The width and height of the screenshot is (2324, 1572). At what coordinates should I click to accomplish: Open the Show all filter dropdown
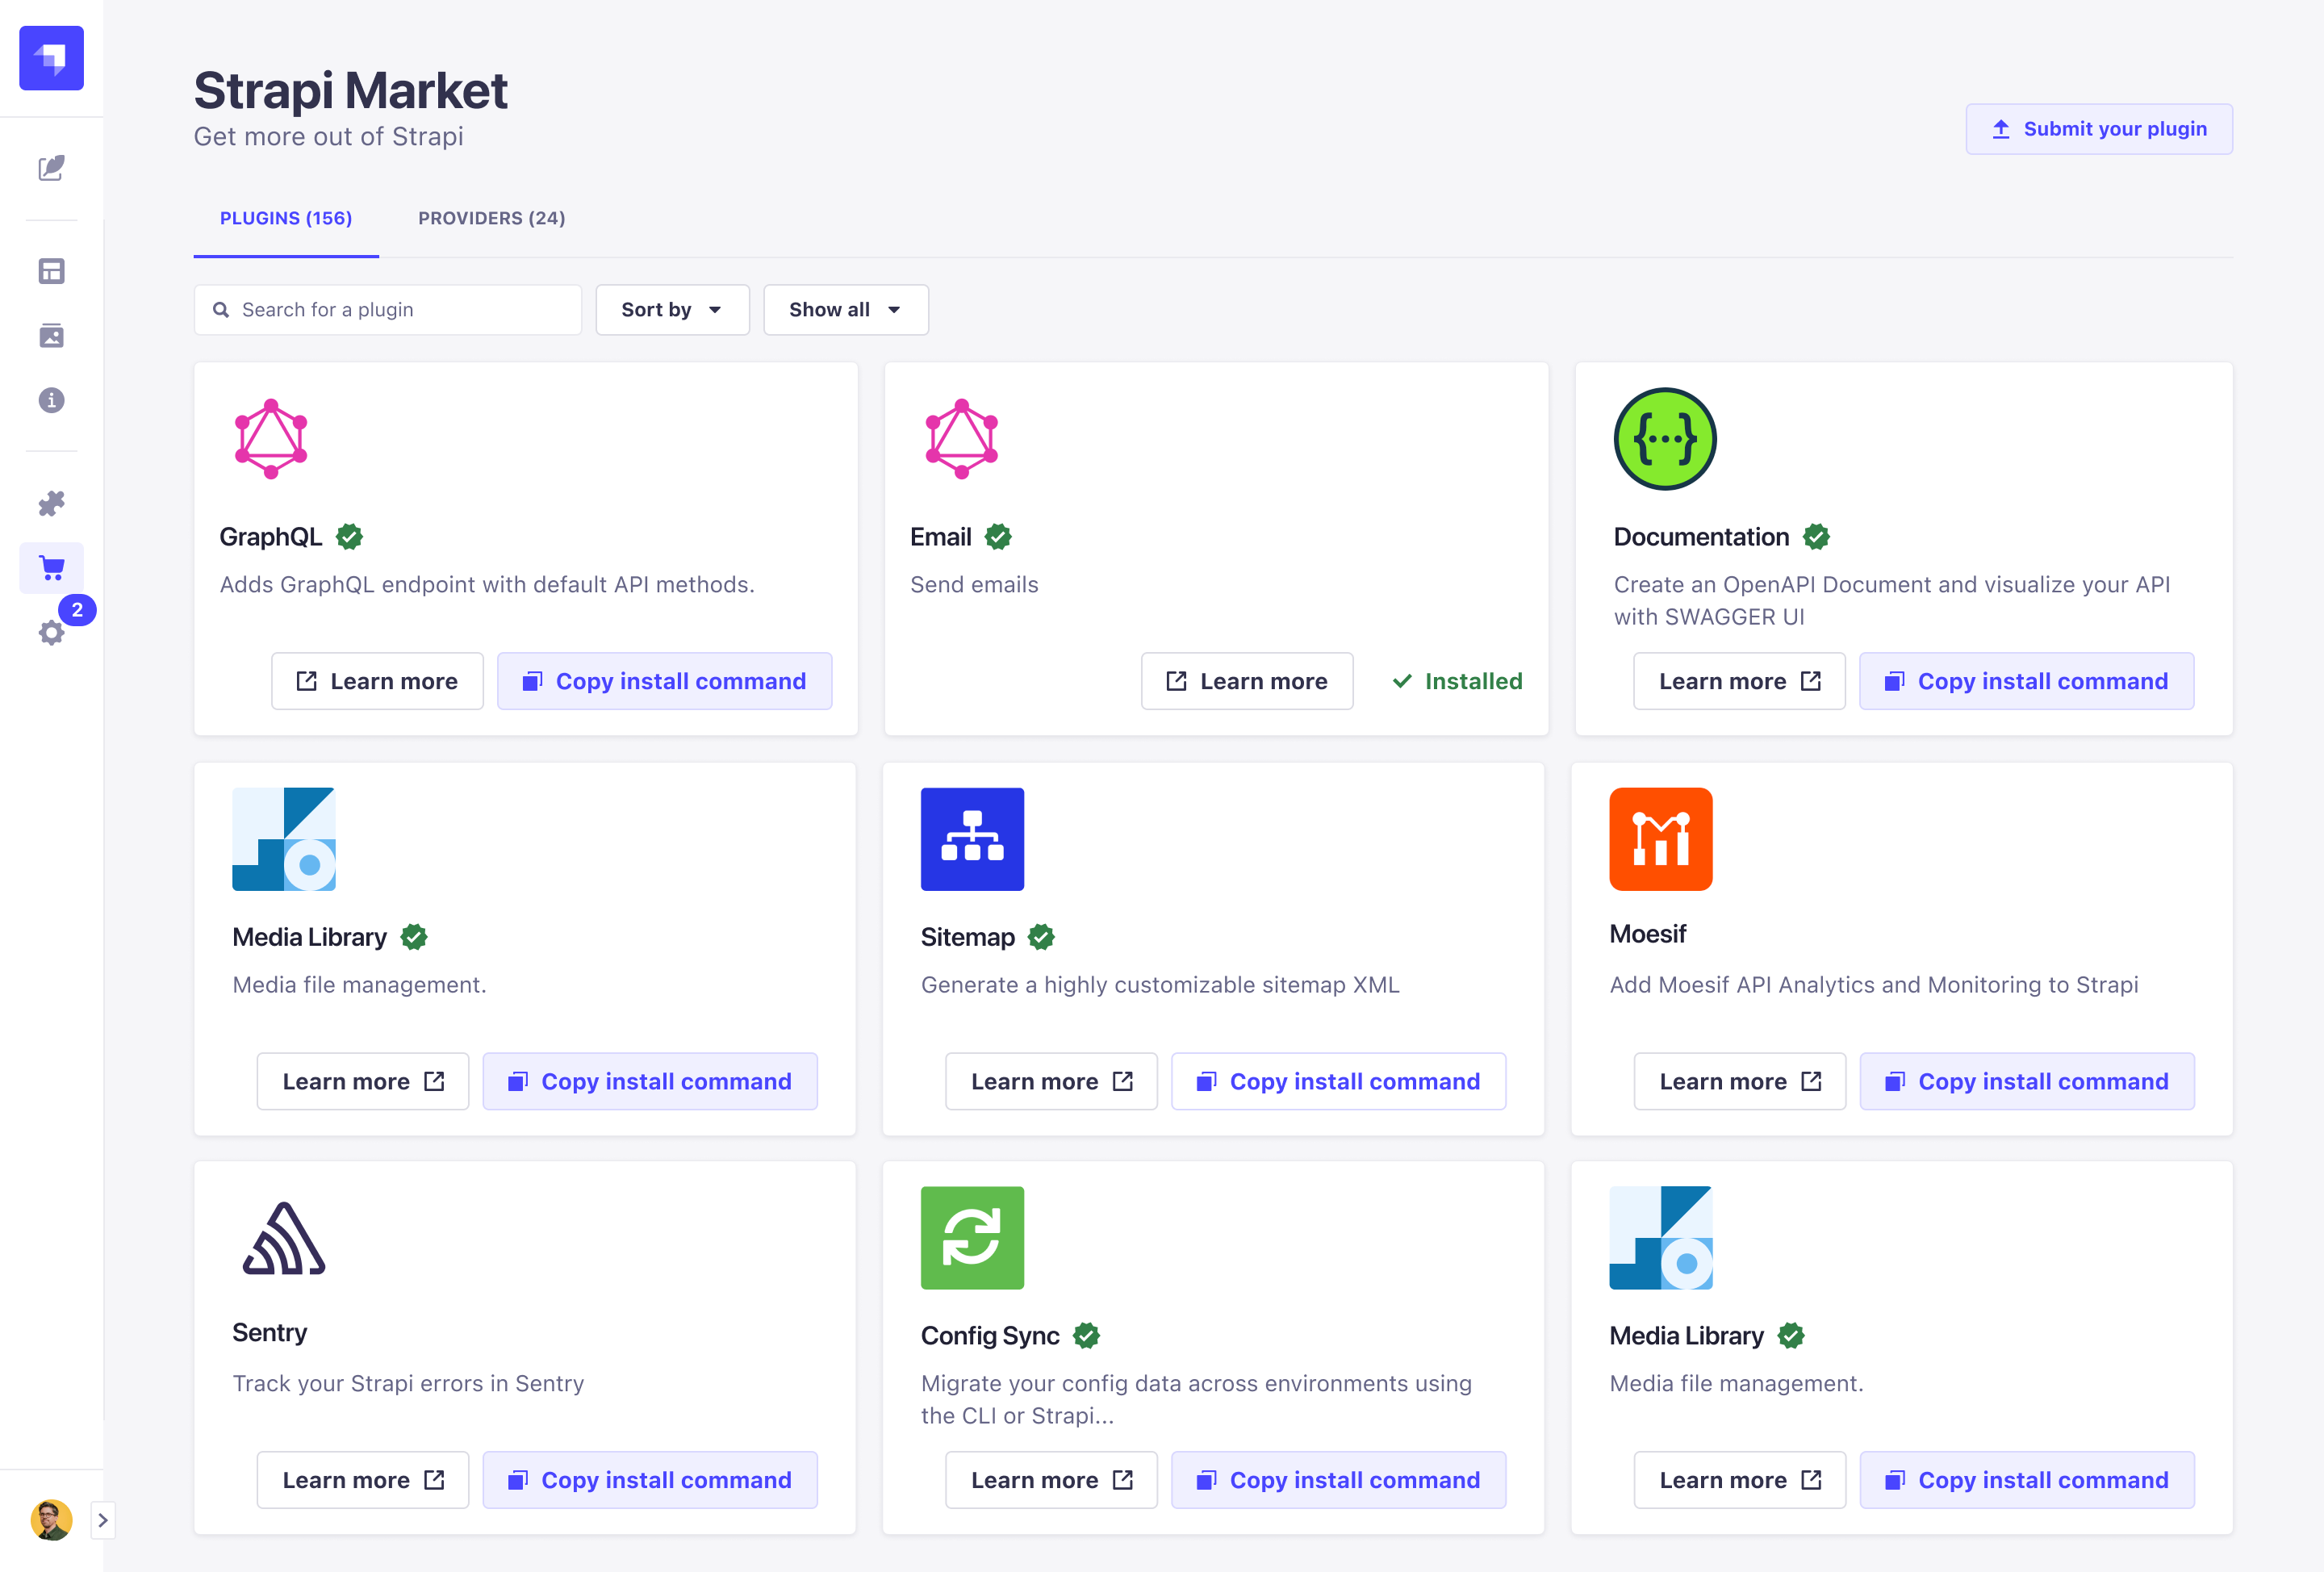coord(845,309)
